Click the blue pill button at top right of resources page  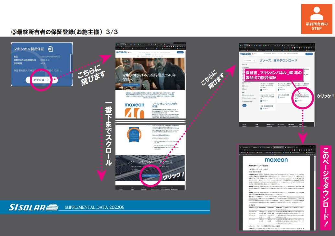309,54
